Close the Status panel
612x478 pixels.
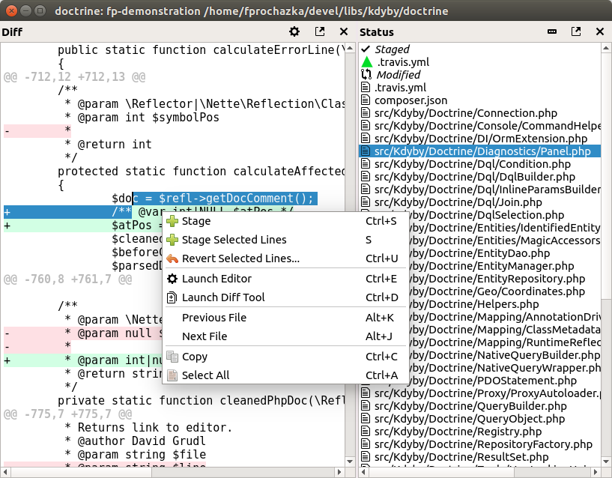600,31
